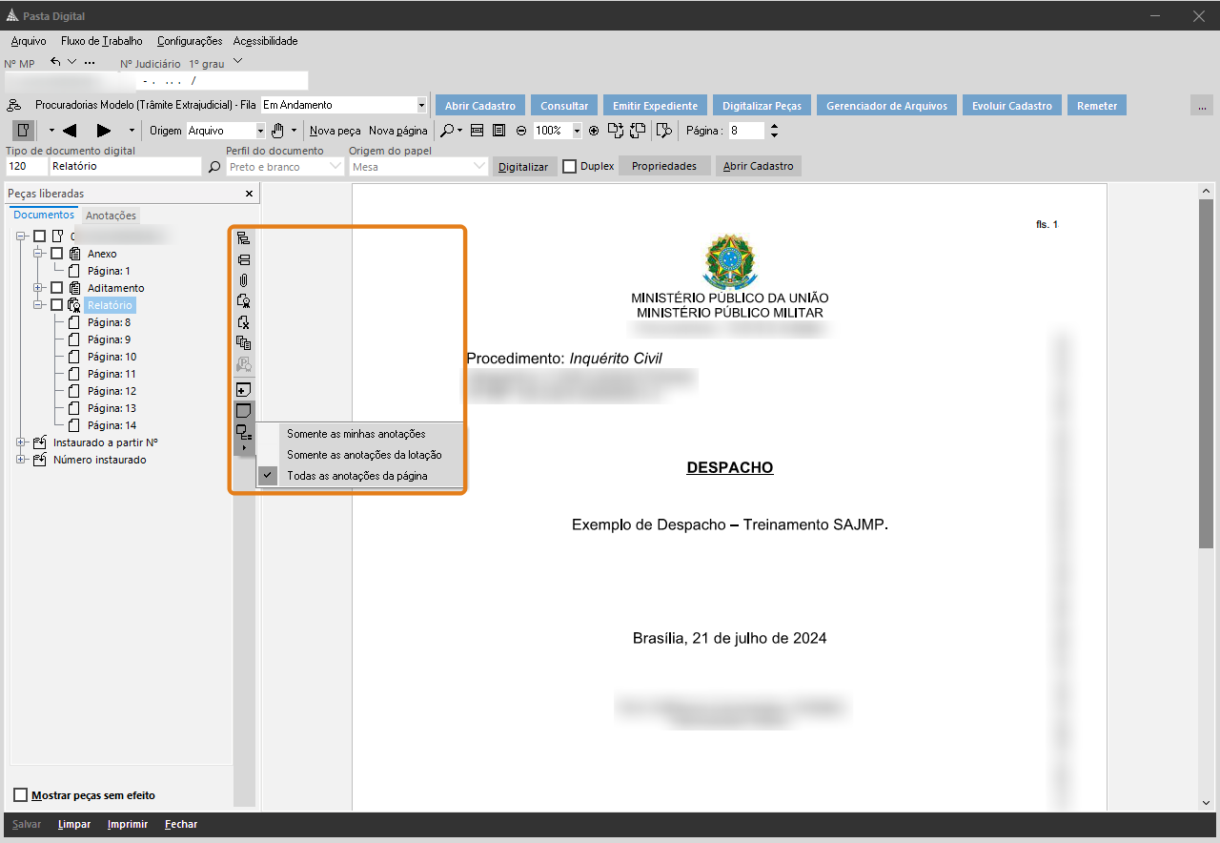Click the document mode button at toolbar start
Image resolution: width=1220 pixels, height=843 pixels.
click(23, 131)
